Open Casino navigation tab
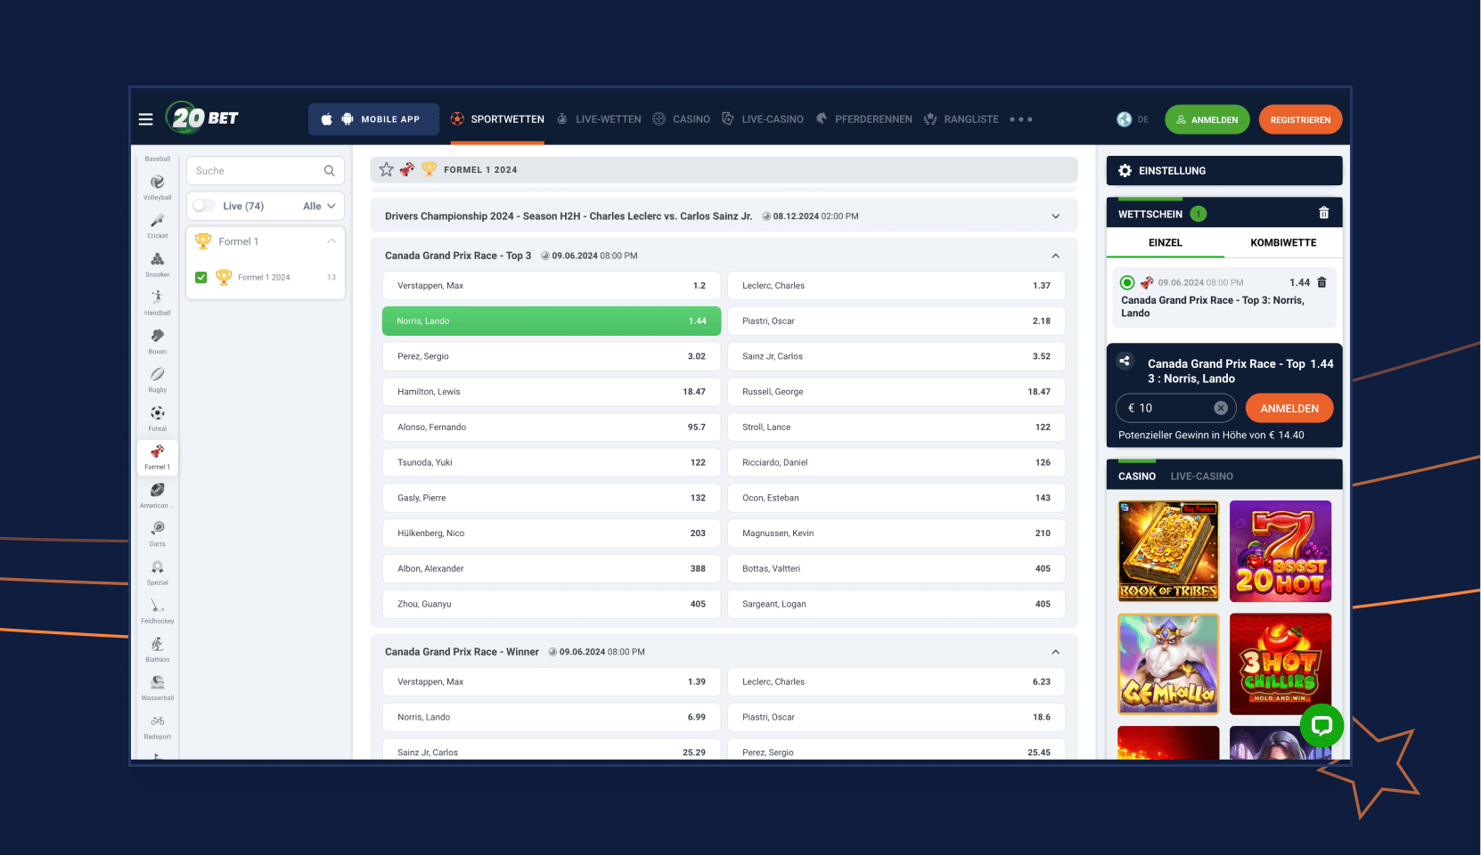The width and height of the screenshot is (1481, 855). (682, 119)
